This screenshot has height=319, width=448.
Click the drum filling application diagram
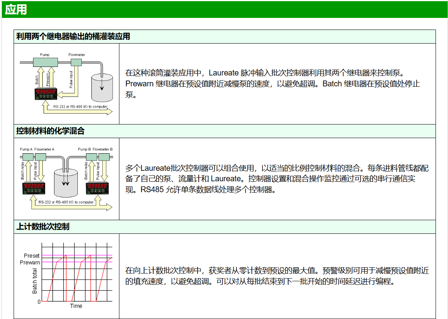(66, 84)
